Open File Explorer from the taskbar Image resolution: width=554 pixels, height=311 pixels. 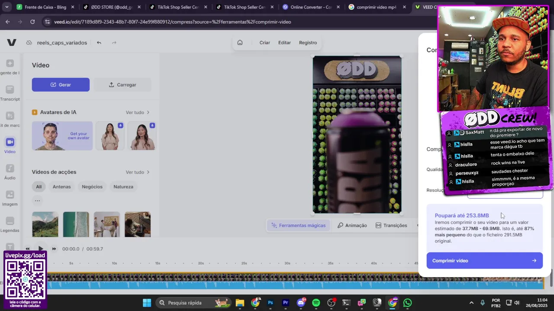click(240, 303)
